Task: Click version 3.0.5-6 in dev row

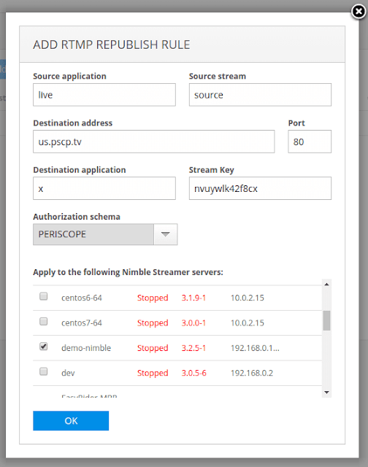Action: click(x=194, y=373)
